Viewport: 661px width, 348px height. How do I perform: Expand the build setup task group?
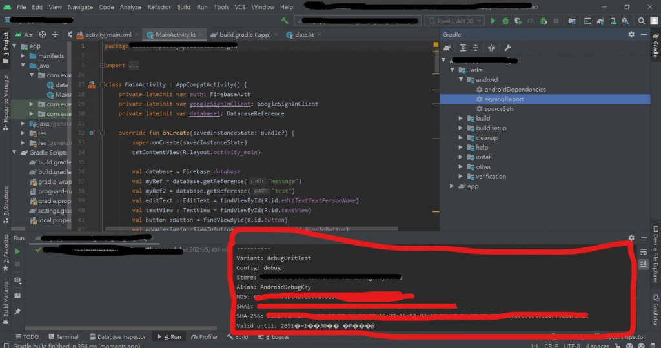tap(461, 128)
